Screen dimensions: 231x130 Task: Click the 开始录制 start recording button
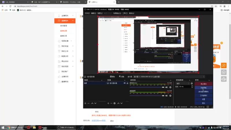(x=204, y=88)
